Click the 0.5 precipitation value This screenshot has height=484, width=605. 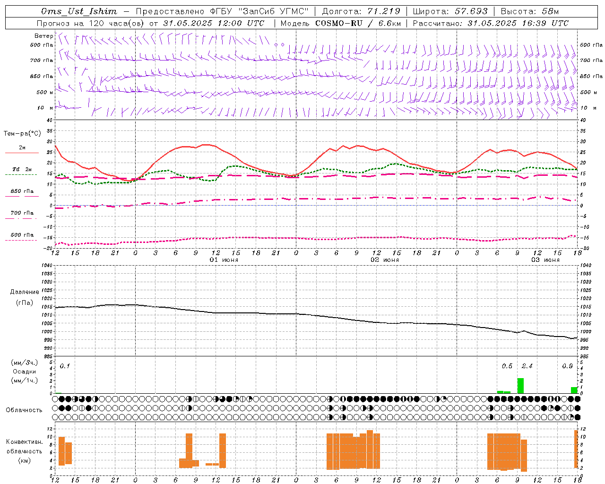click(x=507, y=366)
